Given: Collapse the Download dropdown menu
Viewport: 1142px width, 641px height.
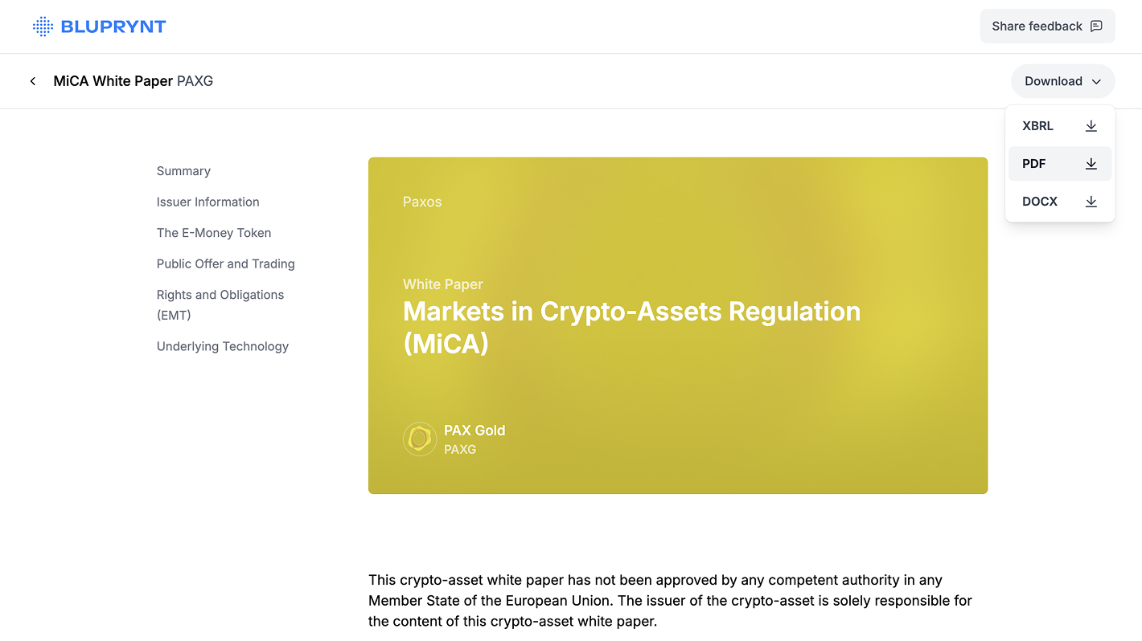Looking at the screenshot, I should click(x=1063, y=81).
